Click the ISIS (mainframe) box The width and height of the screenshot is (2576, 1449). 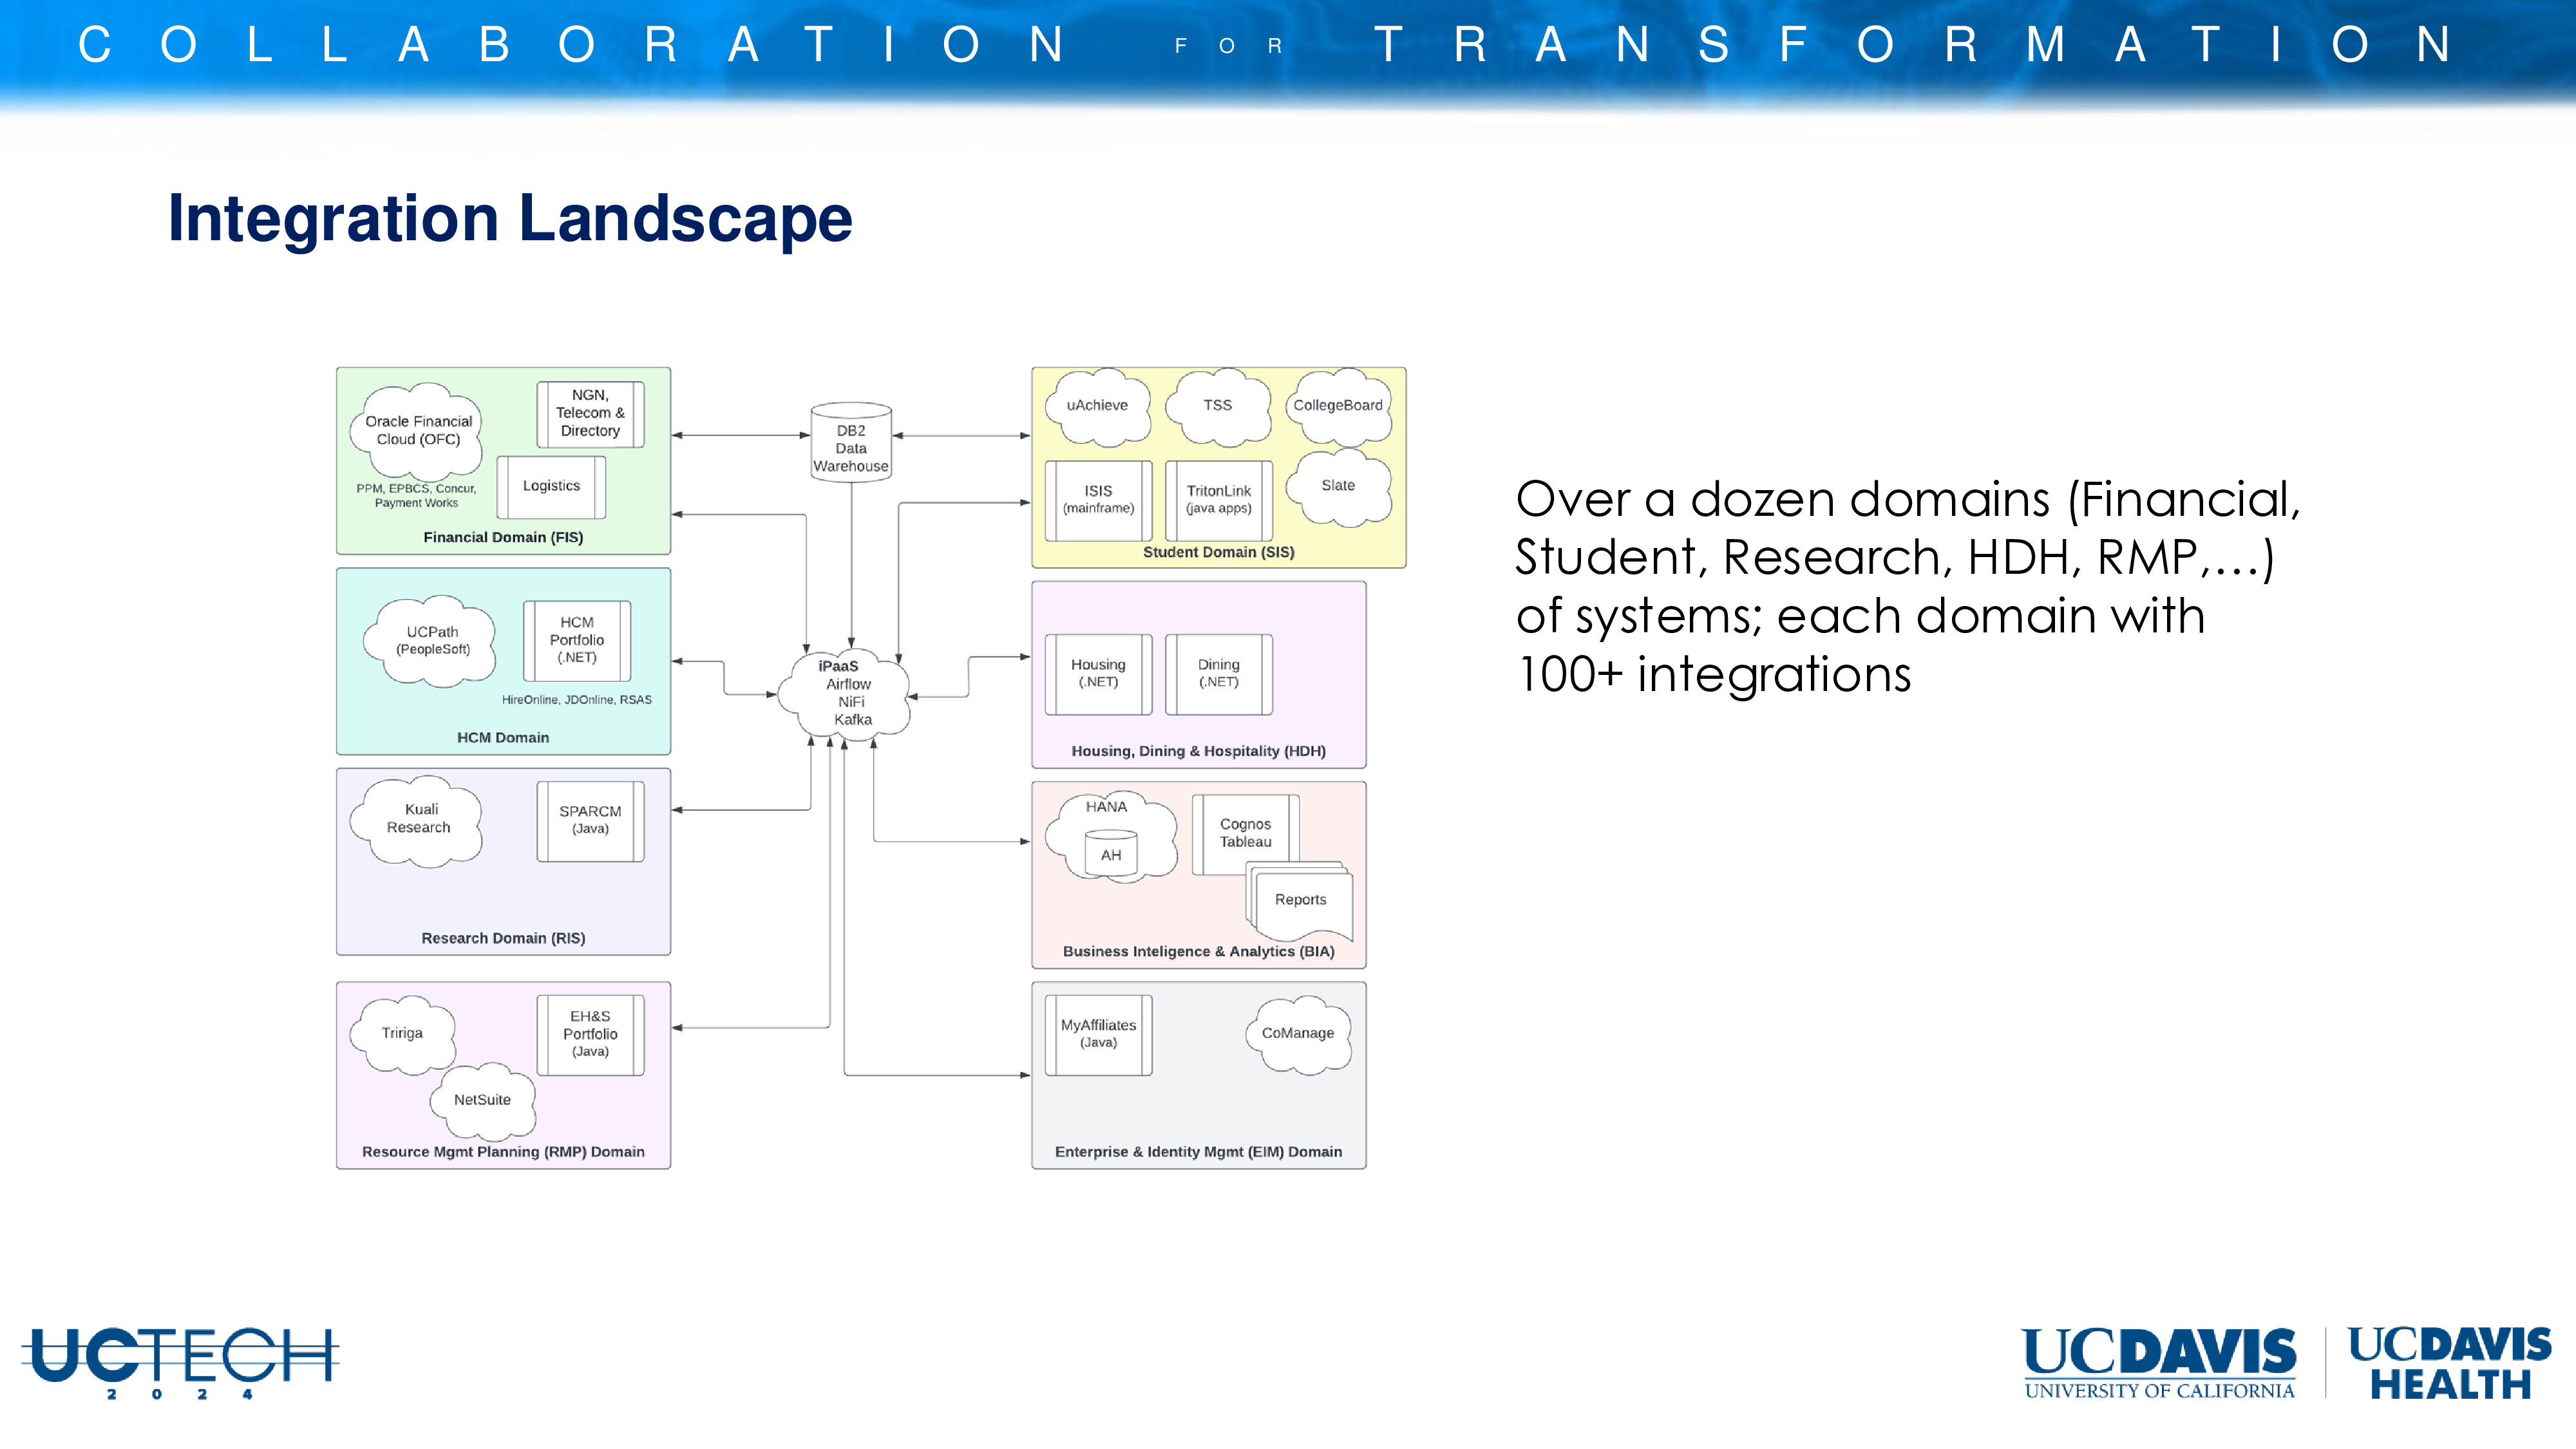1098,500
